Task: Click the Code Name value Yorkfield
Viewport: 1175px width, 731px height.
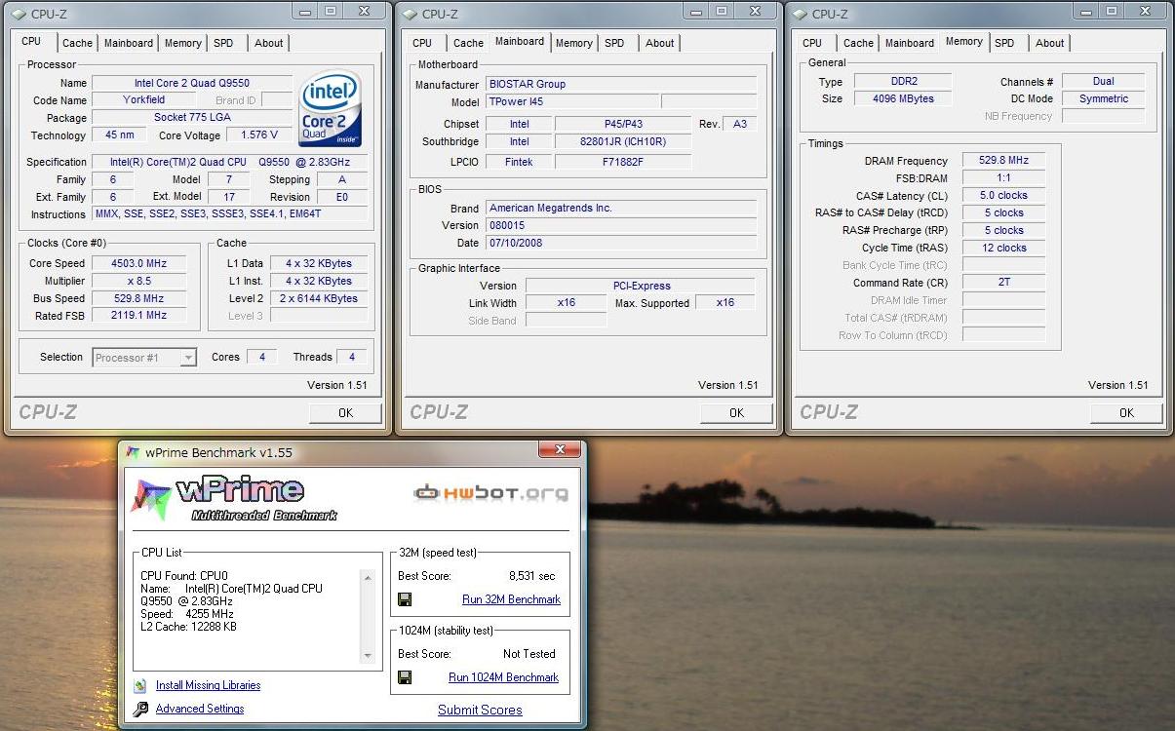Action: (x=144, y=100)
